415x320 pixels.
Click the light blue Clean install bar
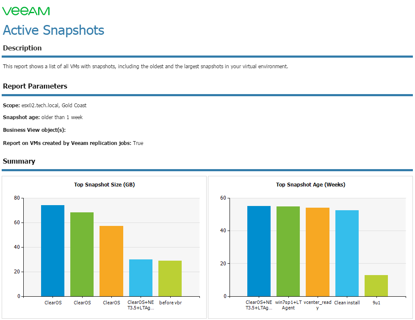pyautogui.click(x=347, y=253)
